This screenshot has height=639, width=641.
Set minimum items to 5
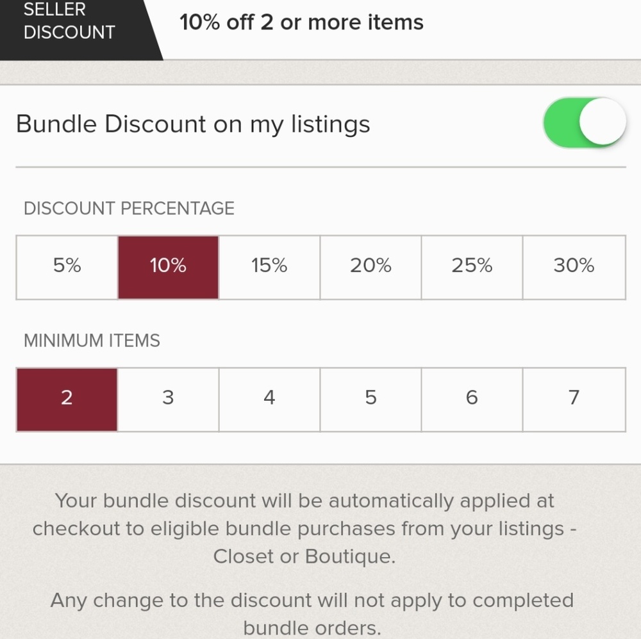(370, 399)
